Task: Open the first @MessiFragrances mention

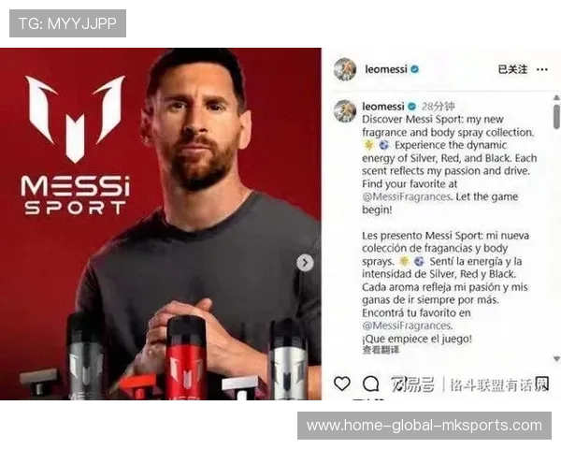Action: point(407,197)
